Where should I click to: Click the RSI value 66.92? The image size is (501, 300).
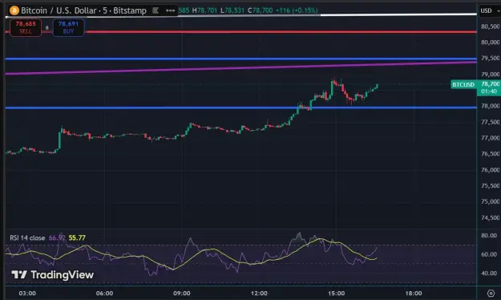(57, 237)
